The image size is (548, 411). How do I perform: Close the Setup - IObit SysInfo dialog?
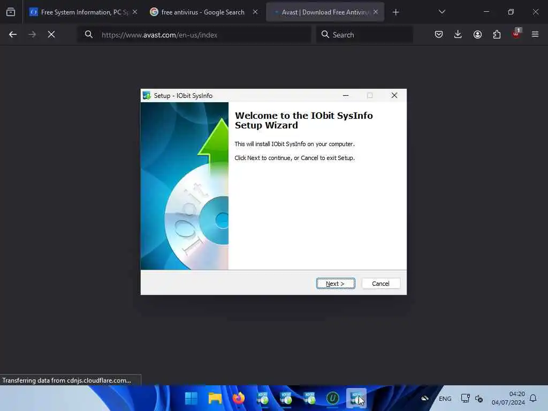click(394, 95)
